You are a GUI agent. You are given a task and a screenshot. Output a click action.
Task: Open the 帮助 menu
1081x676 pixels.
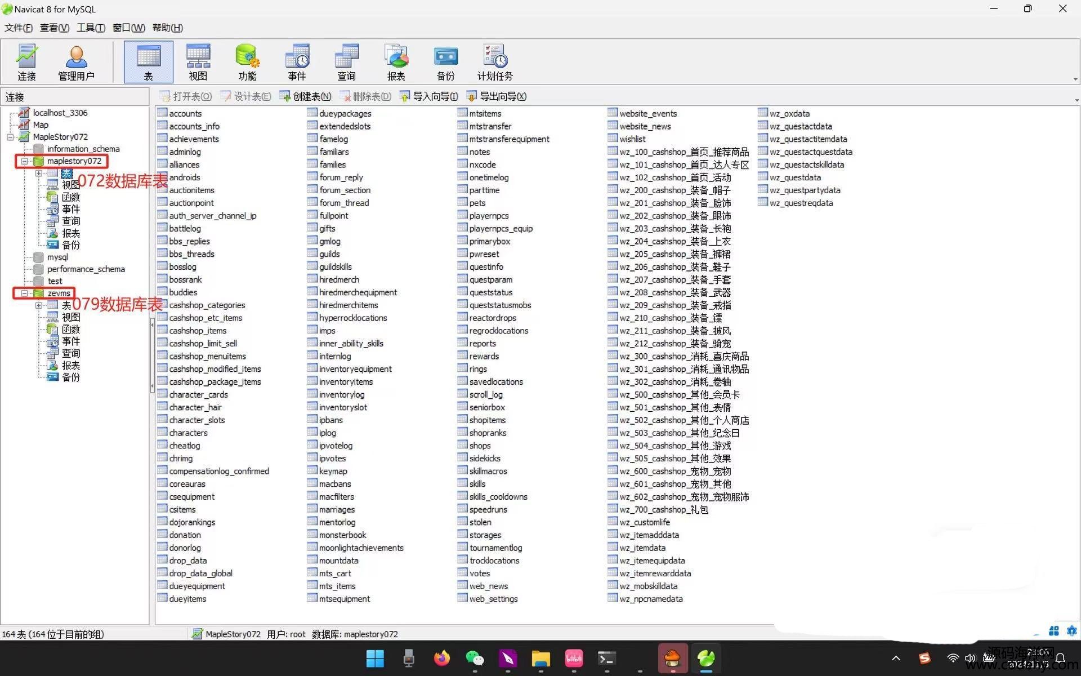pyautogui.click(x=167, y=28)
